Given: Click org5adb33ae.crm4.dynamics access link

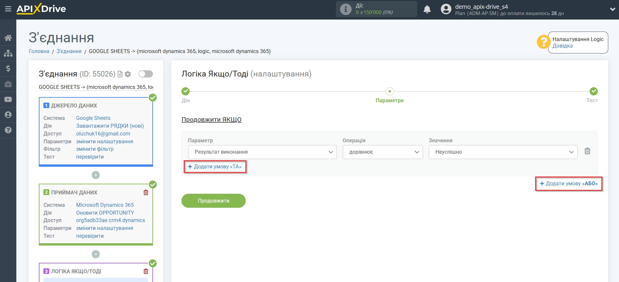Looking at the screenshot, I should click(x=111, y=220).
